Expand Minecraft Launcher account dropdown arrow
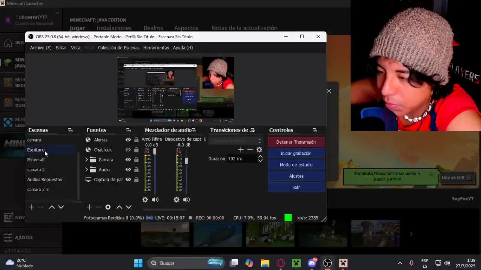Image resolution: width=481 pixels, height=270 pixels. click(57, 13)
